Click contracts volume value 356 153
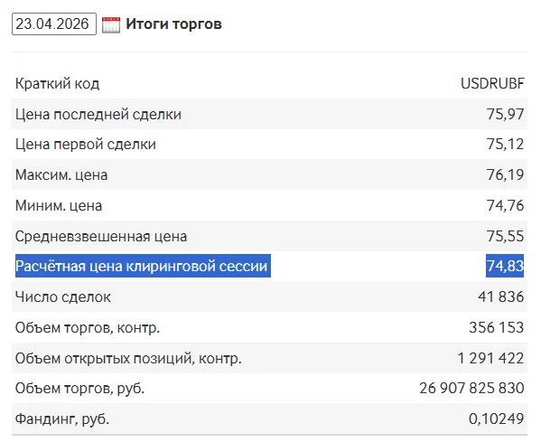Image resolution: width=541 pixels, height=442 pixels. click(x=497, y=327)
